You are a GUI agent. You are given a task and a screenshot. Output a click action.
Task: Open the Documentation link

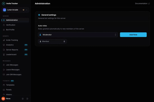[142, 4]
